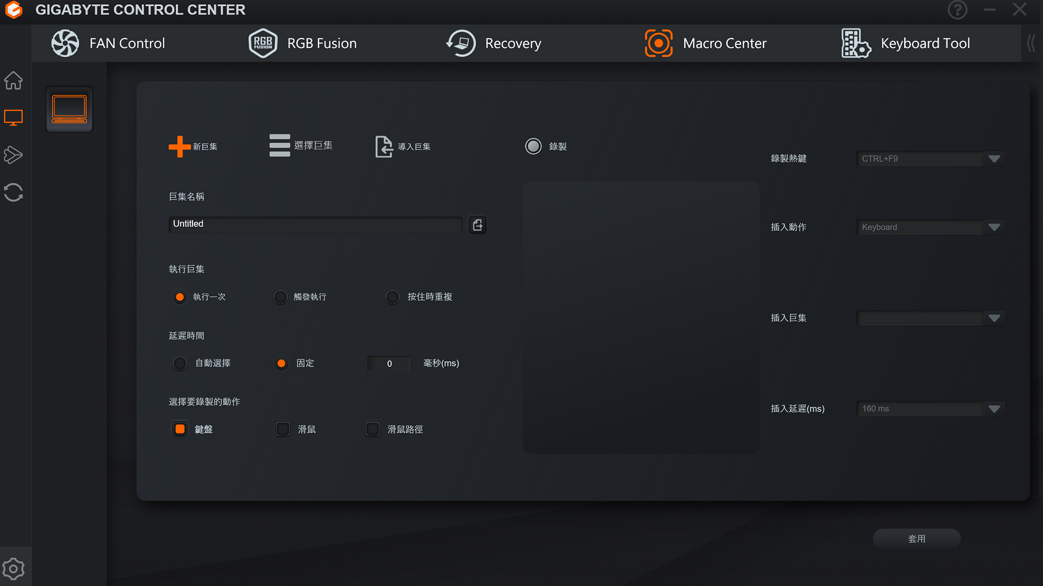Select the laptop device thumbnail
The image size is (1043, 586).
point(69,109)
